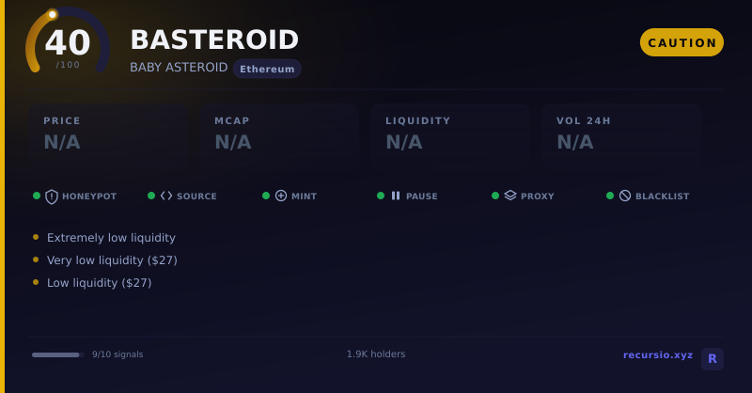Click the Pause bars icon
This screenshot has width=752, height=393.
(396, 196)
